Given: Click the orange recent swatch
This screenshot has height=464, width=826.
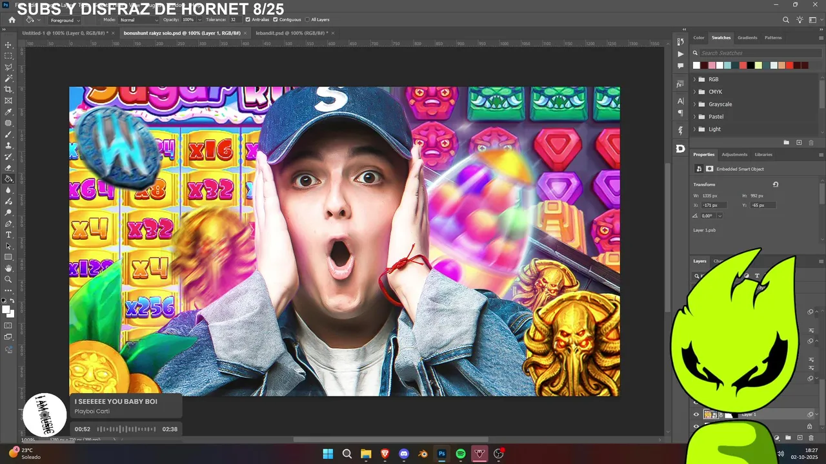Looking at the screenshot, I should (x=781, y=65).
